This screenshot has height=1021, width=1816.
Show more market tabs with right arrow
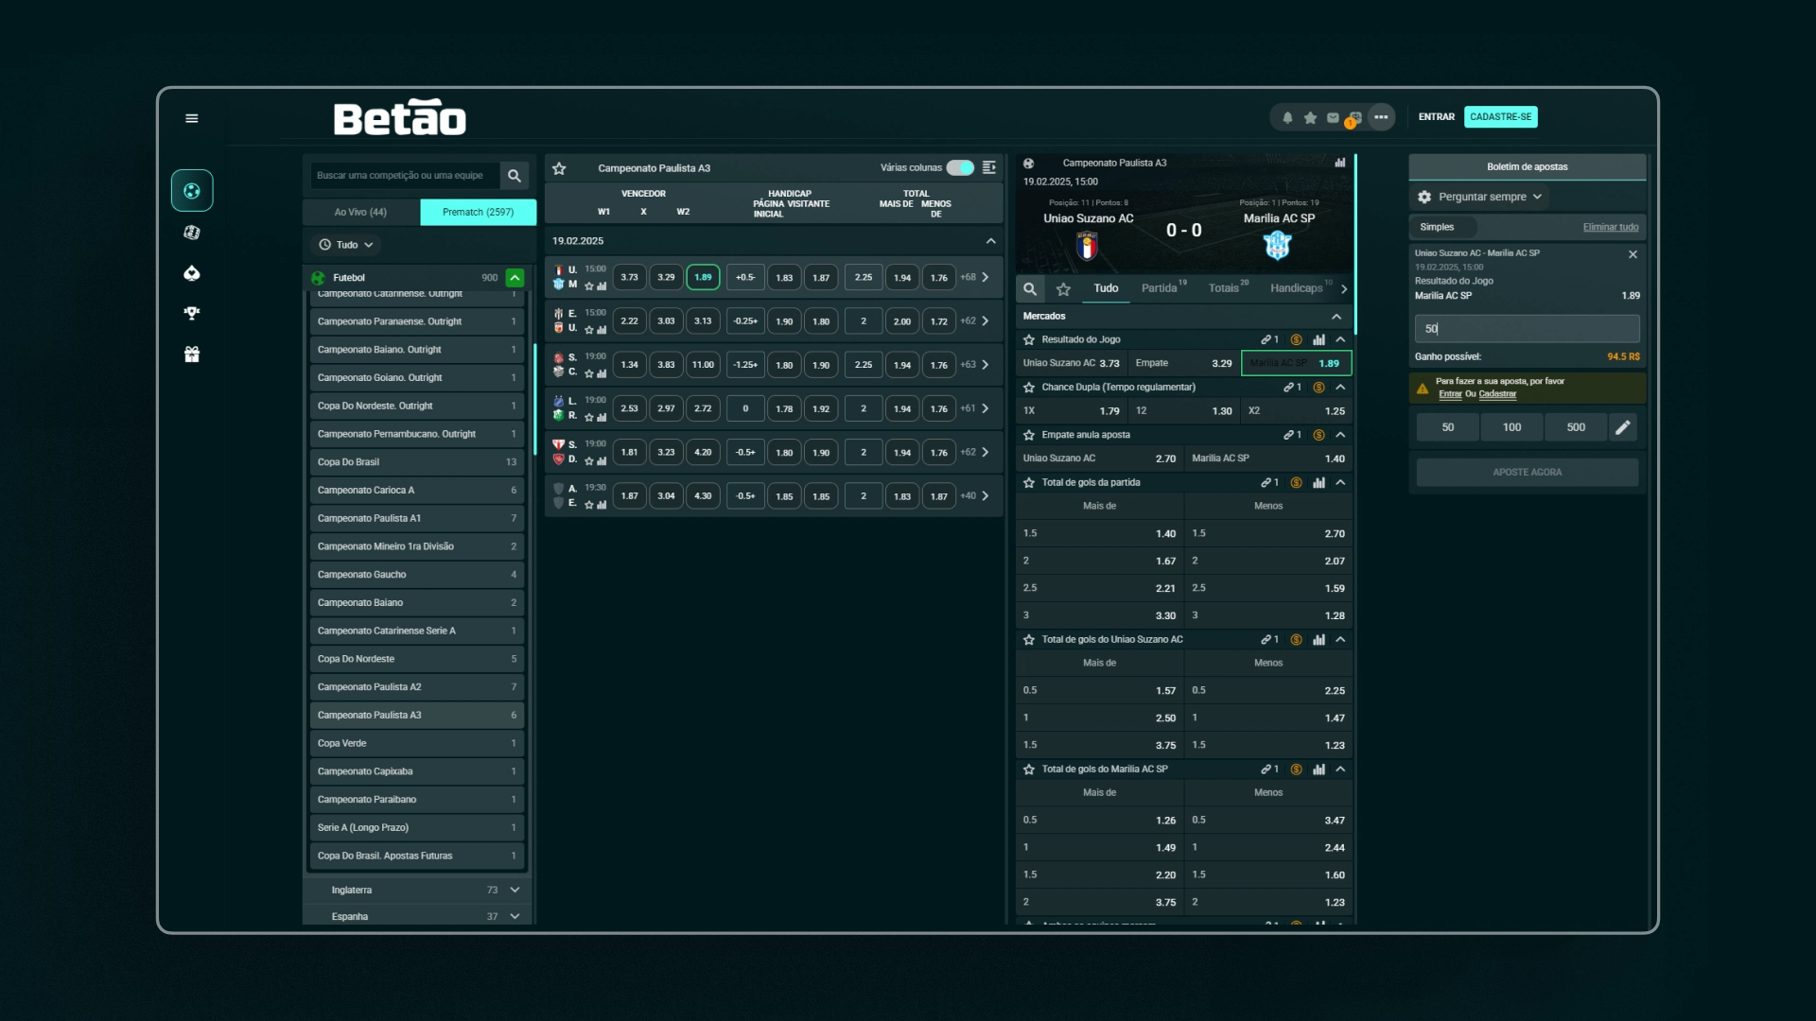[x=1343, y=289]
